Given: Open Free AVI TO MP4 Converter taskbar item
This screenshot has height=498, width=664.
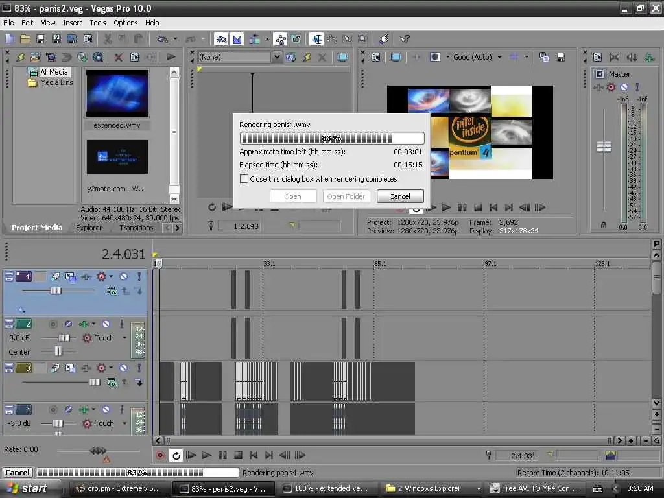Looking at the screenshot, I should [535, 488].
